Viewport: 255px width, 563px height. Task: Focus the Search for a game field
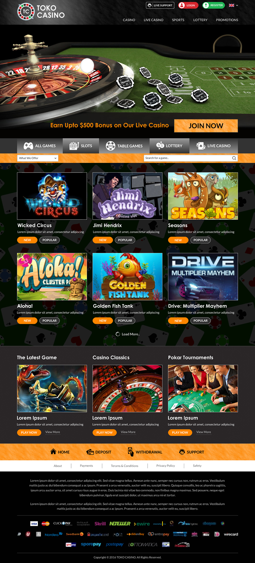click(187, 158)
